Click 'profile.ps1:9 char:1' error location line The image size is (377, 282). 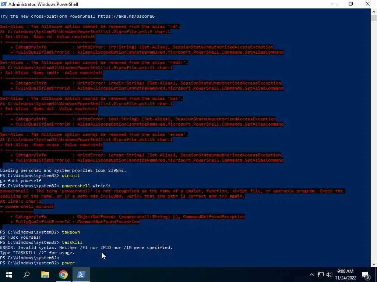[x=85, y=32]
